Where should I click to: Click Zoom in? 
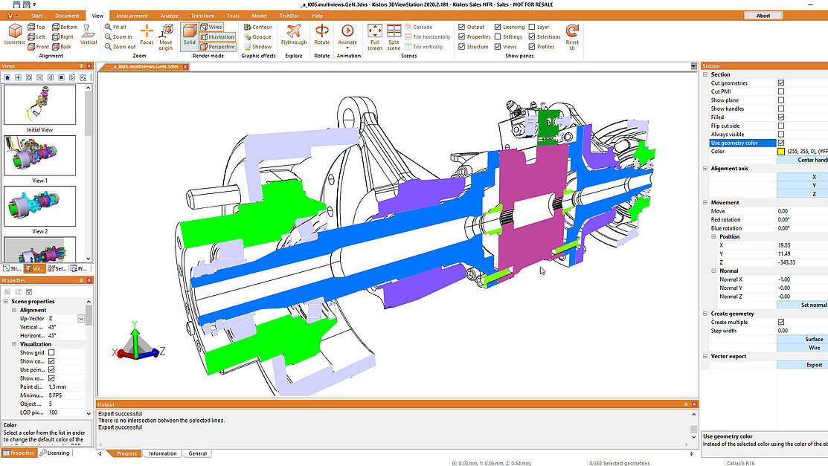point(118,37)
